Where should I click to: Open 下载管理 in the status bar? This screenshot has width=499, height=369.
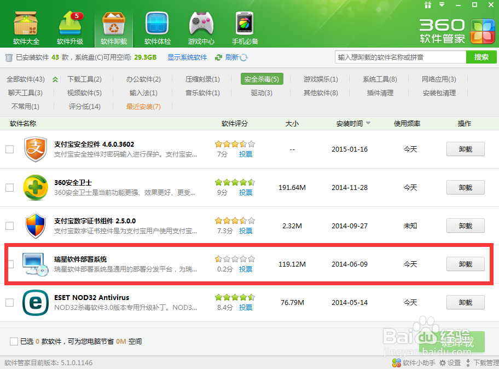[x=482, y=363]
